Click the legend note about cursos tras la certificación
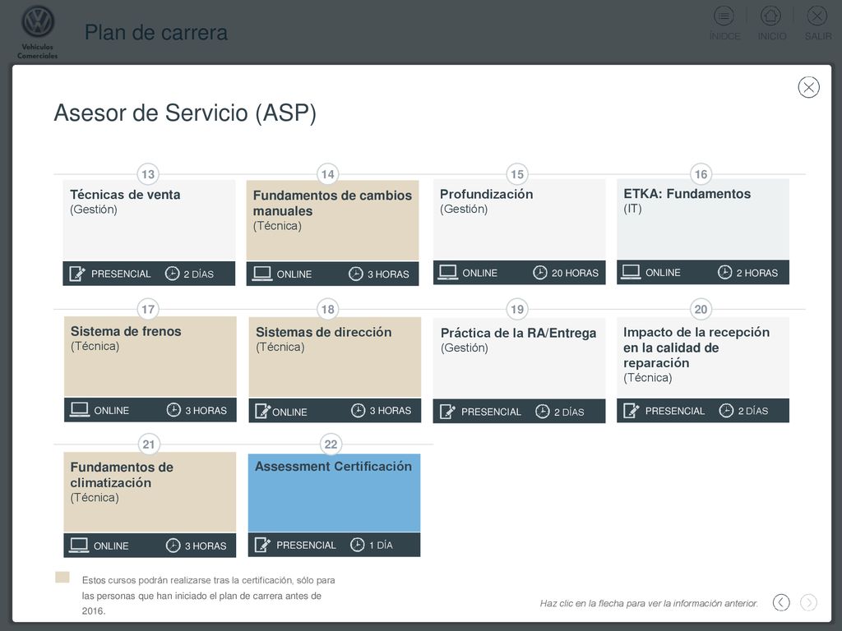The image size is (842, 631). pos(208,595)
